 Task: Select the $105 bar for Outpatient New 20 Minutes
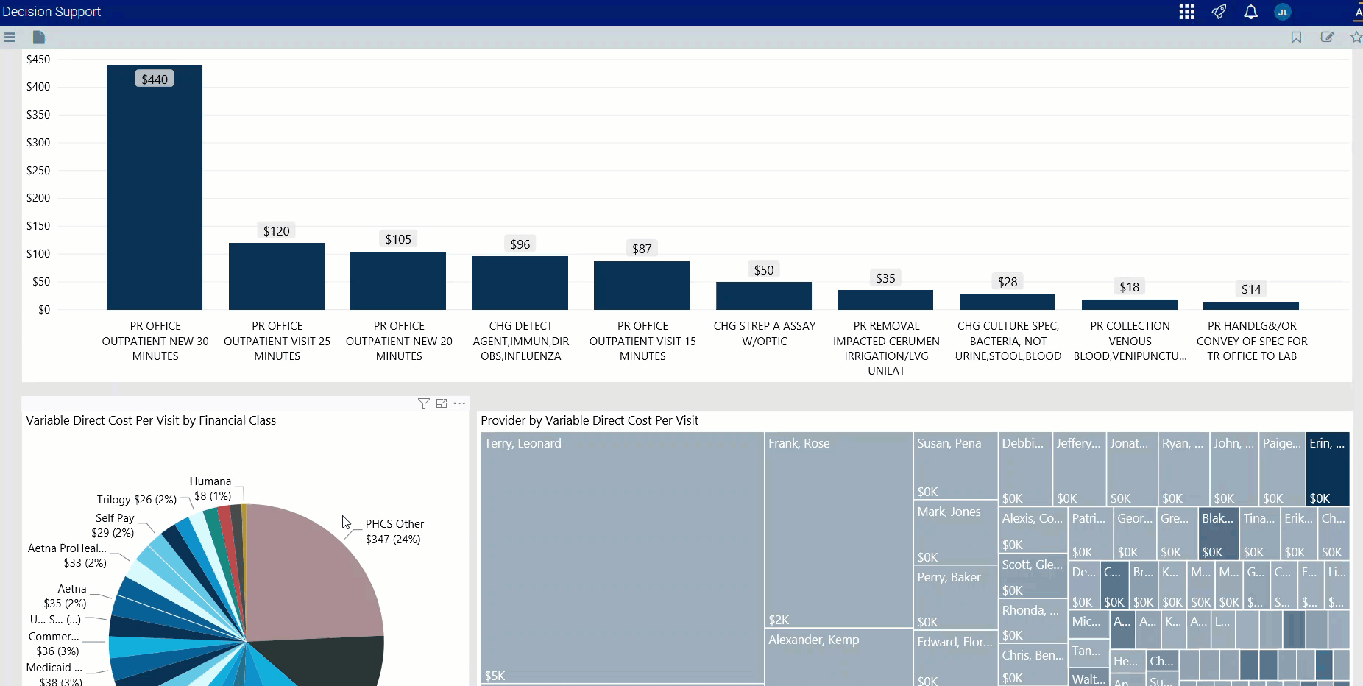pos(398,280)
